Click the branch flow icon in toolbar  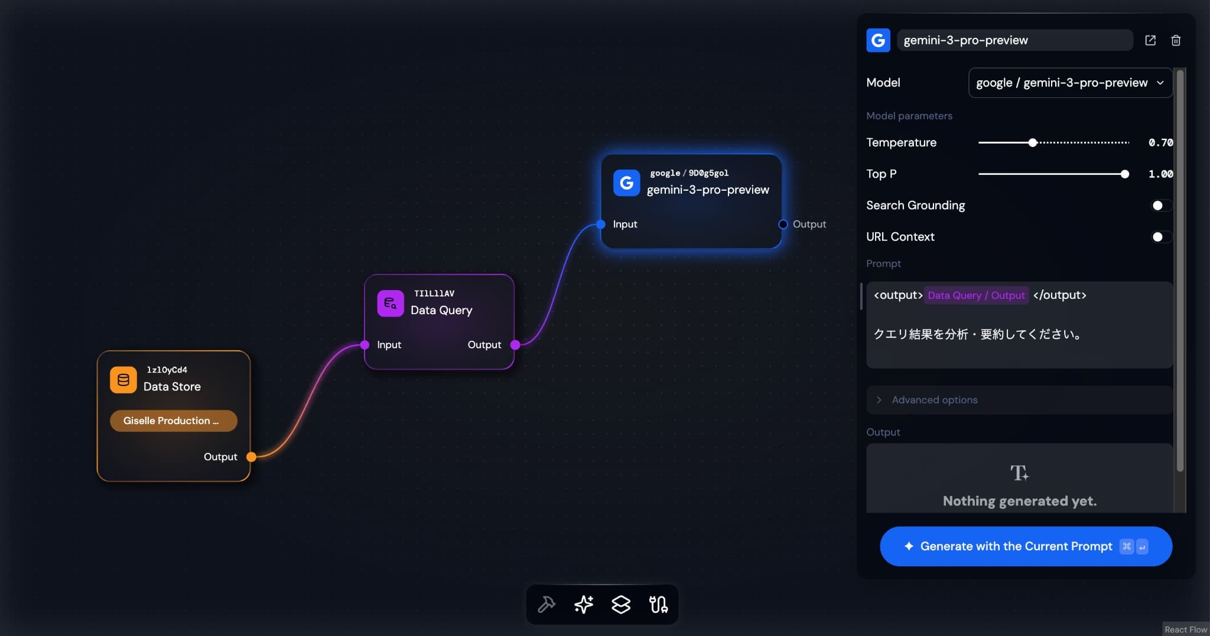point(658,604)
